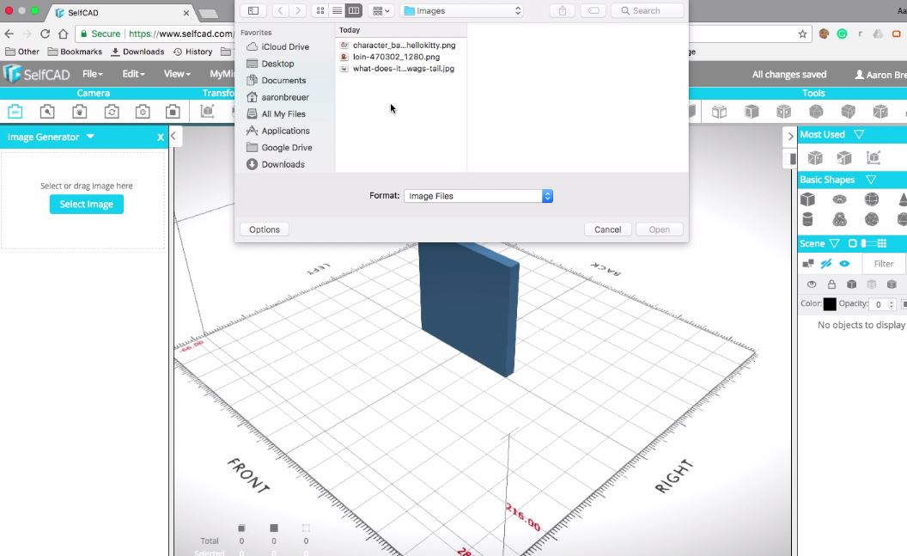Select Google Drive in Favorites sidebar
The height and width of the screenshot is (556, 907).
click(279, 148)
